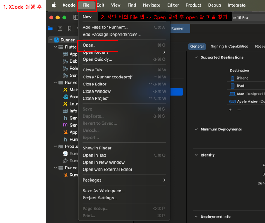Image resolution: width=265 pixels, height=223 pixels.
Task: Choose Open with External Editor
Action: click(x=124, y=169)
